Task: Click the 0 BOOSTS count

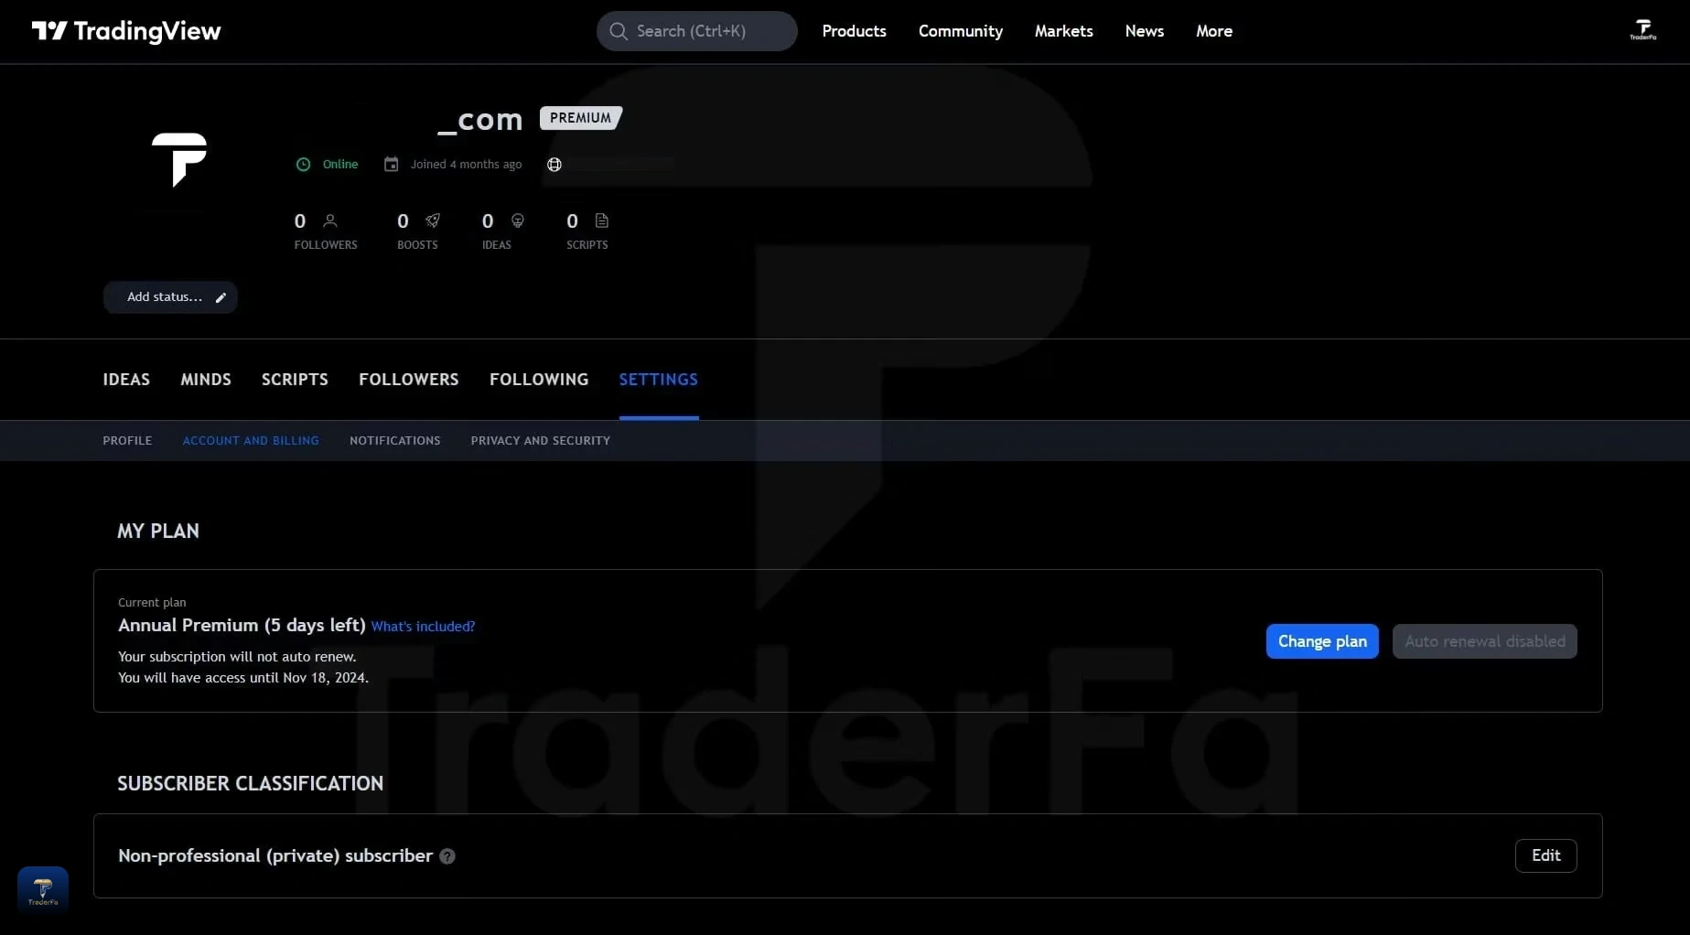Action: coord(418,231)
